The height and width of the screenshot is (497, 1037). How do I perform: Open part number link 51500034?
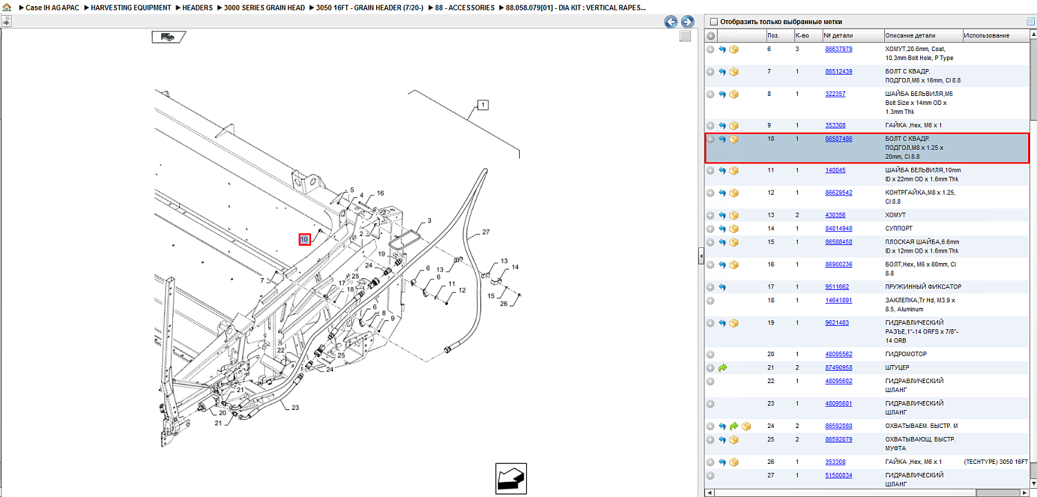(x=839, y=476)
